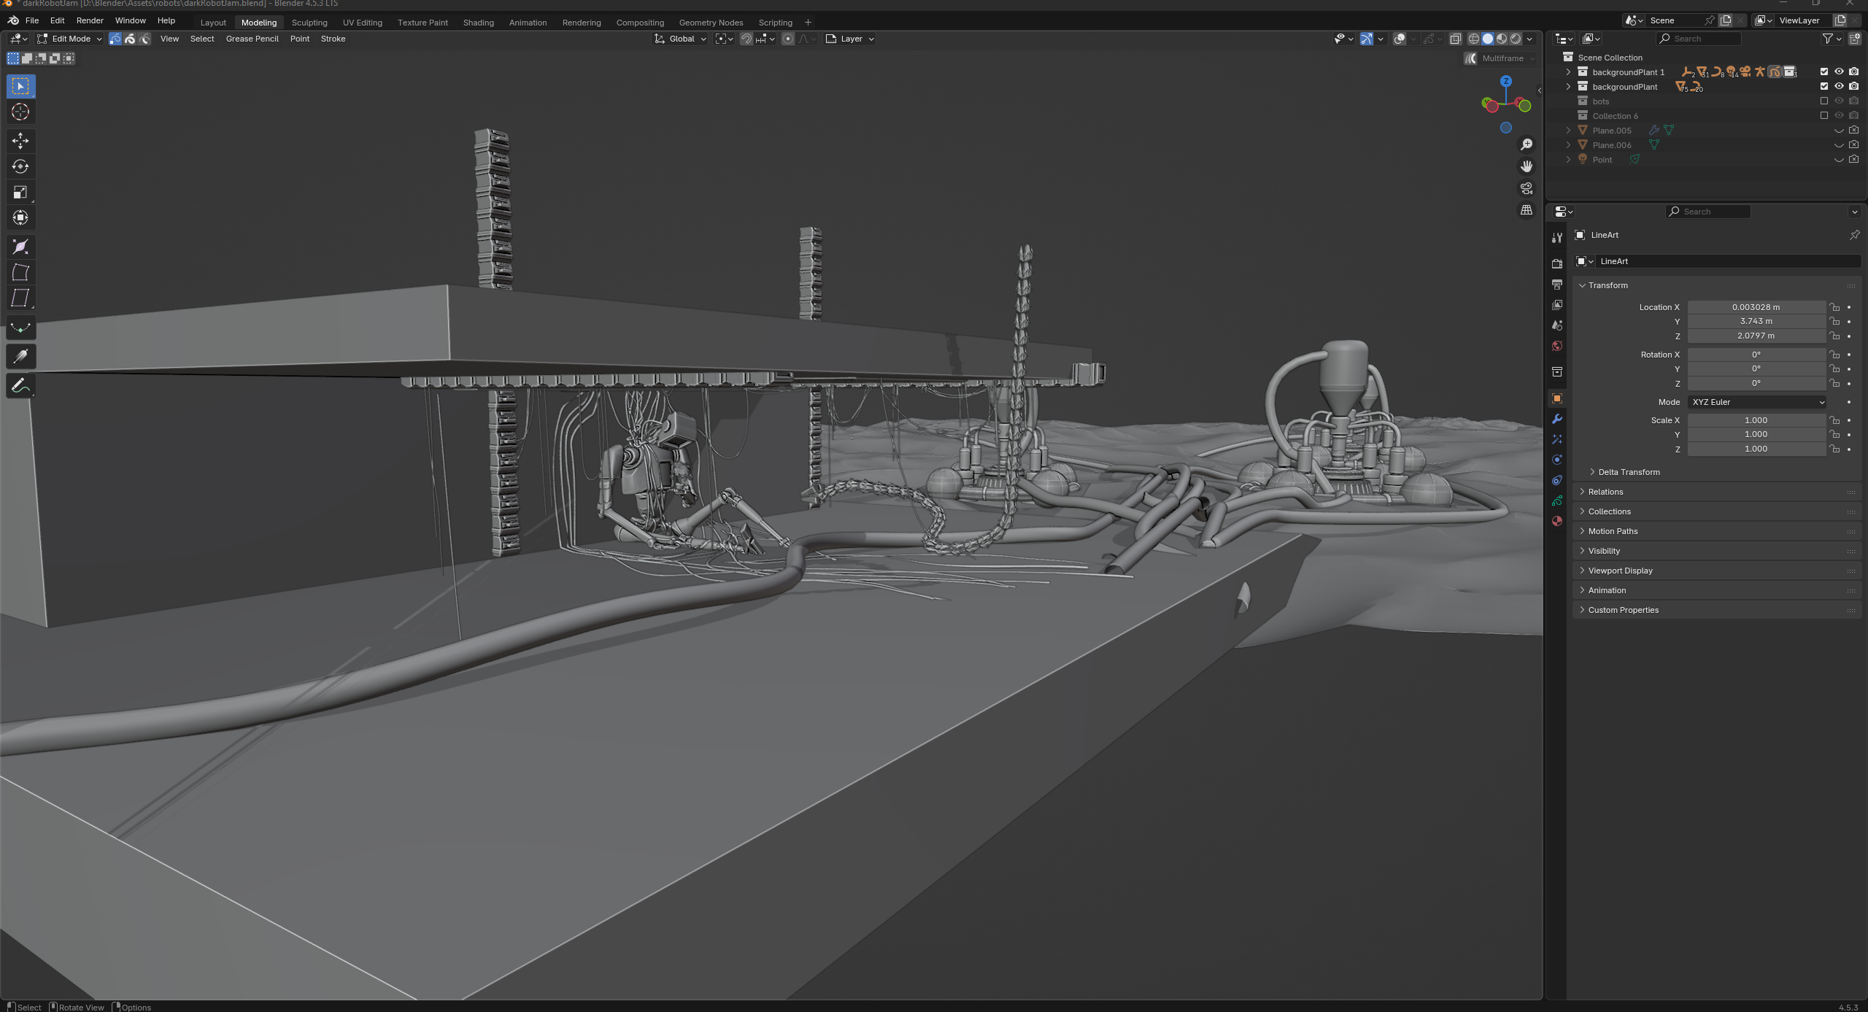The image size is (1868, 1012).
Task: Open rotation Mode XYZ Euler dropdown
Action: tap(1756, 402)
